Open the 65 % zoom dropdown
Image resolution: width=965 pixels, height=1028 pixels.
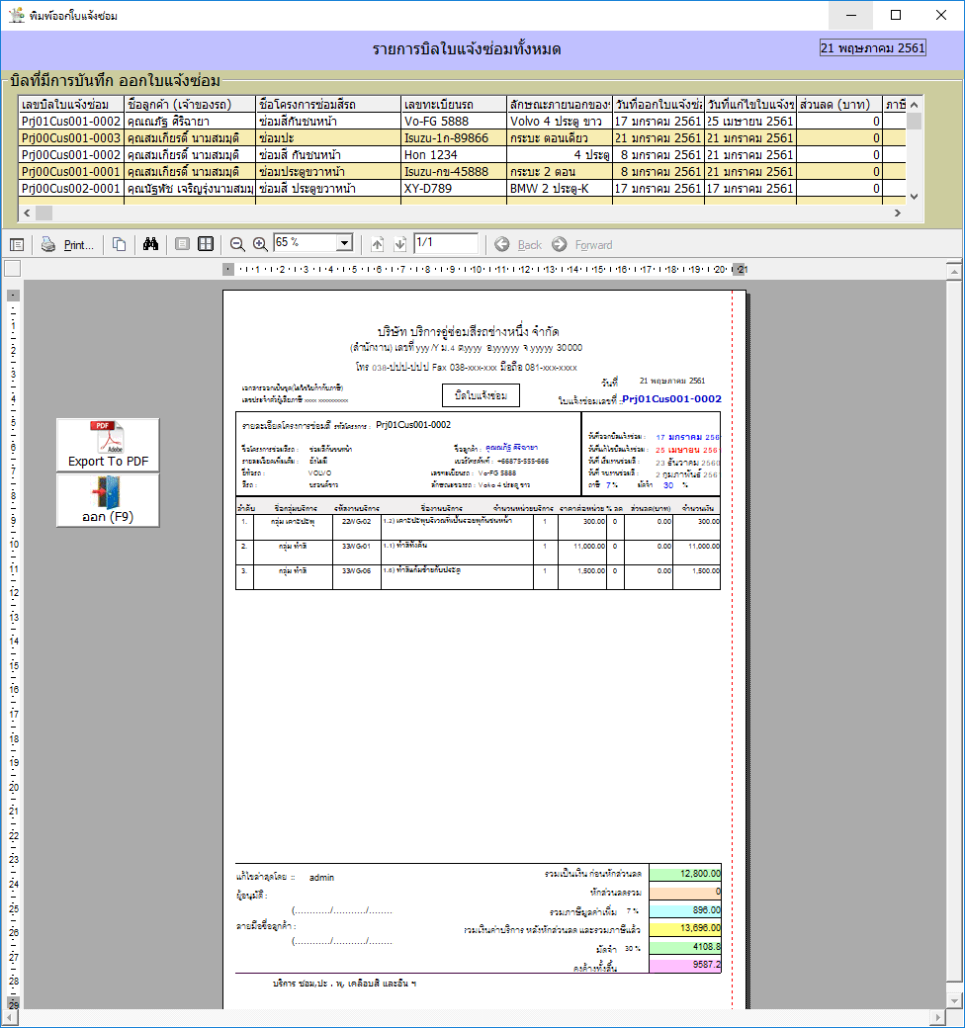pos(345,243)
